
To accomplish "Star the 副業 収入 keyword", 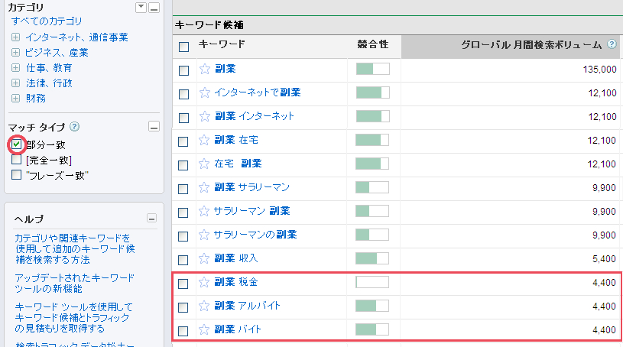I will click(204, 258).
